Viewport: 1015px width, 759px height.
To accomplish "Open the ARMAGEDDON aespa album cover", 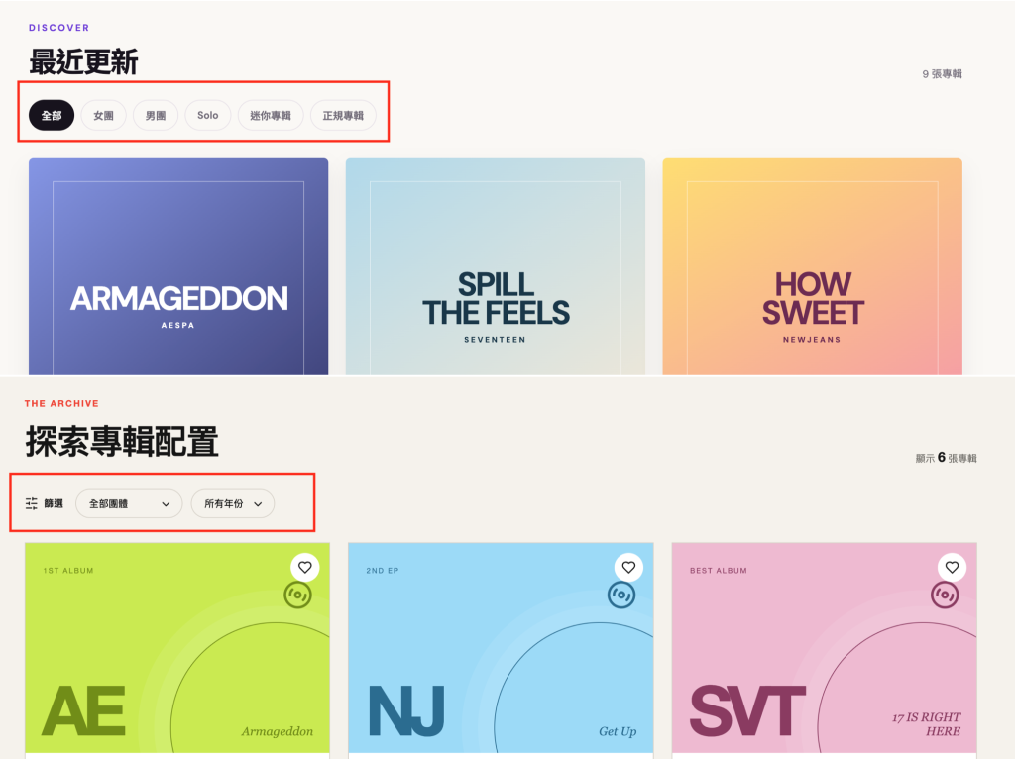I will click(178, 266).
